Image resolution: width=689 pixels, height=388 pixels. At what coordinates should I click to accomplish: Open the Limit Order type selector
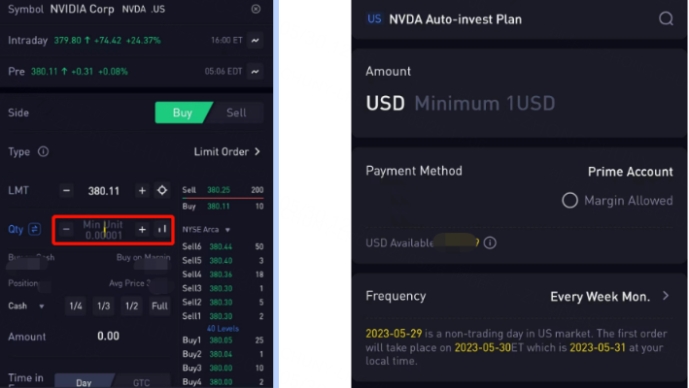[227, 151]
